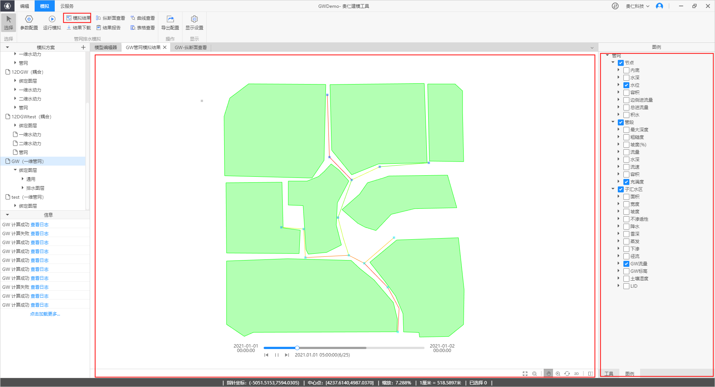
Task: Open 纵断面查看 profile view tool
Action: click(x=111, y=18)
